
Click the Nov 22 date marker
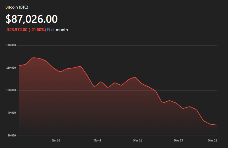(212, 140)
